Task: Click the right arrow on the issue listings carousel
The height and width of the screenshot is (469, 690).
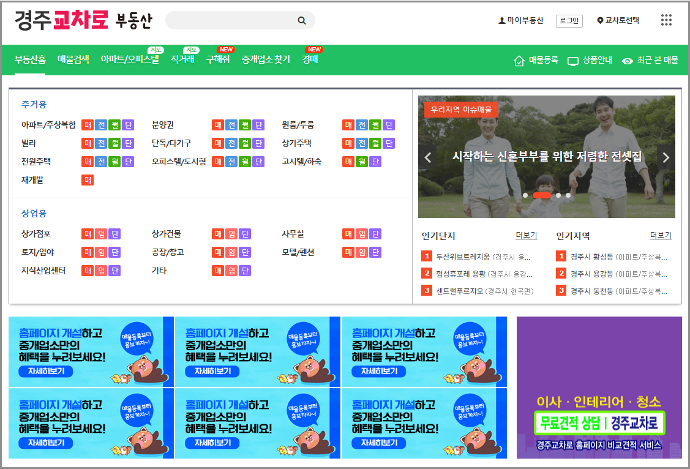Action: (666, 157)
